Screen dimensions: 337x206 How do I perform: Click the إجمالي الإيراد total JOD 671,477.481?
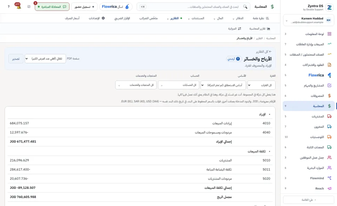coord(23,142)
